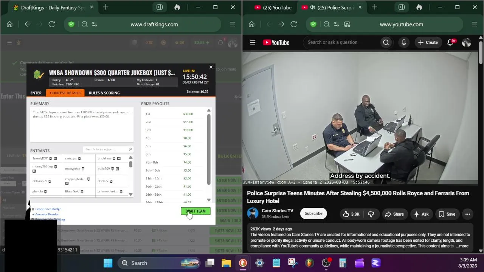484x272 pixels.
Task: Open the YouTube guide menu
Action: (253, 42)
